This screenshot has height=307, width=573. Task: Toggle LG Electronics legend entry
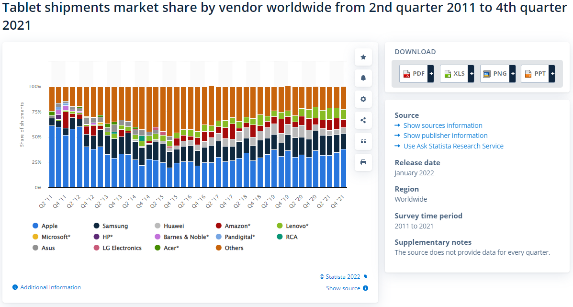(118, 248)
